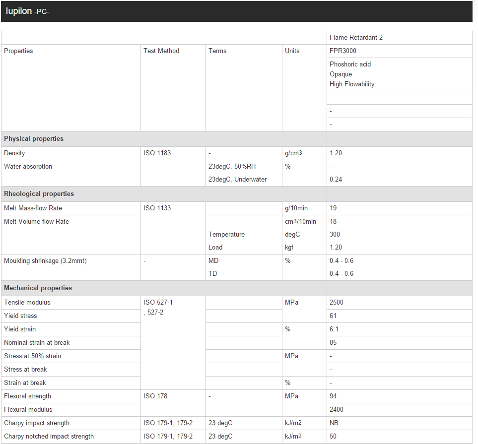Select the ISO 1133 test method cell

pyautogui.click(x=157, y=208)
